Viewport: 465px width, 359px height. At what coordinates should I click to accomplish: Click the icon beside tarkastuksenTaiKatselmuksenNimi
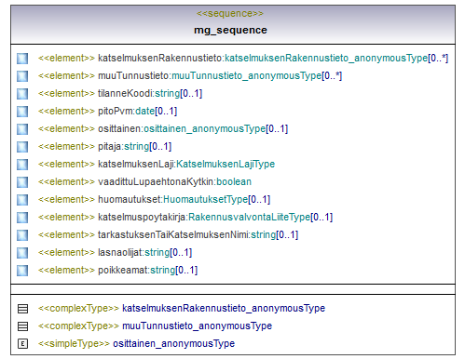point(22,235)
